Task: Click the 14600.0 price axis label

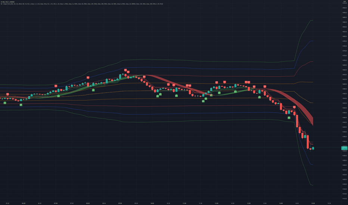Action: 344,84
